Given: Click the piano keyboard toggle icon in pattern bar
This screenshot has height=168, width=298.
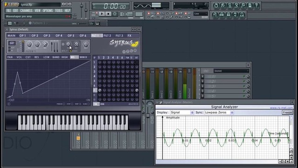Looking at the screenshot, I should tap(97, 23).
